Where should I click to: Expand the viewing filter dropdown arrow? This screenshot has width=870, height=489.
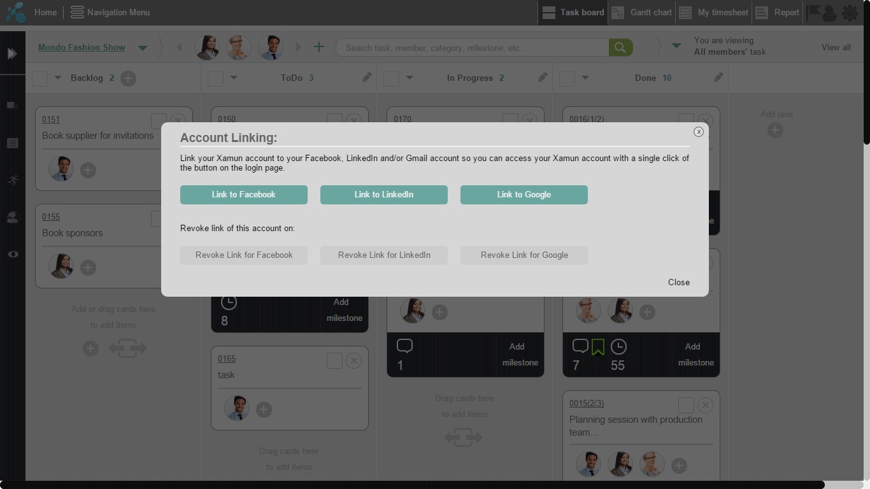676,46
